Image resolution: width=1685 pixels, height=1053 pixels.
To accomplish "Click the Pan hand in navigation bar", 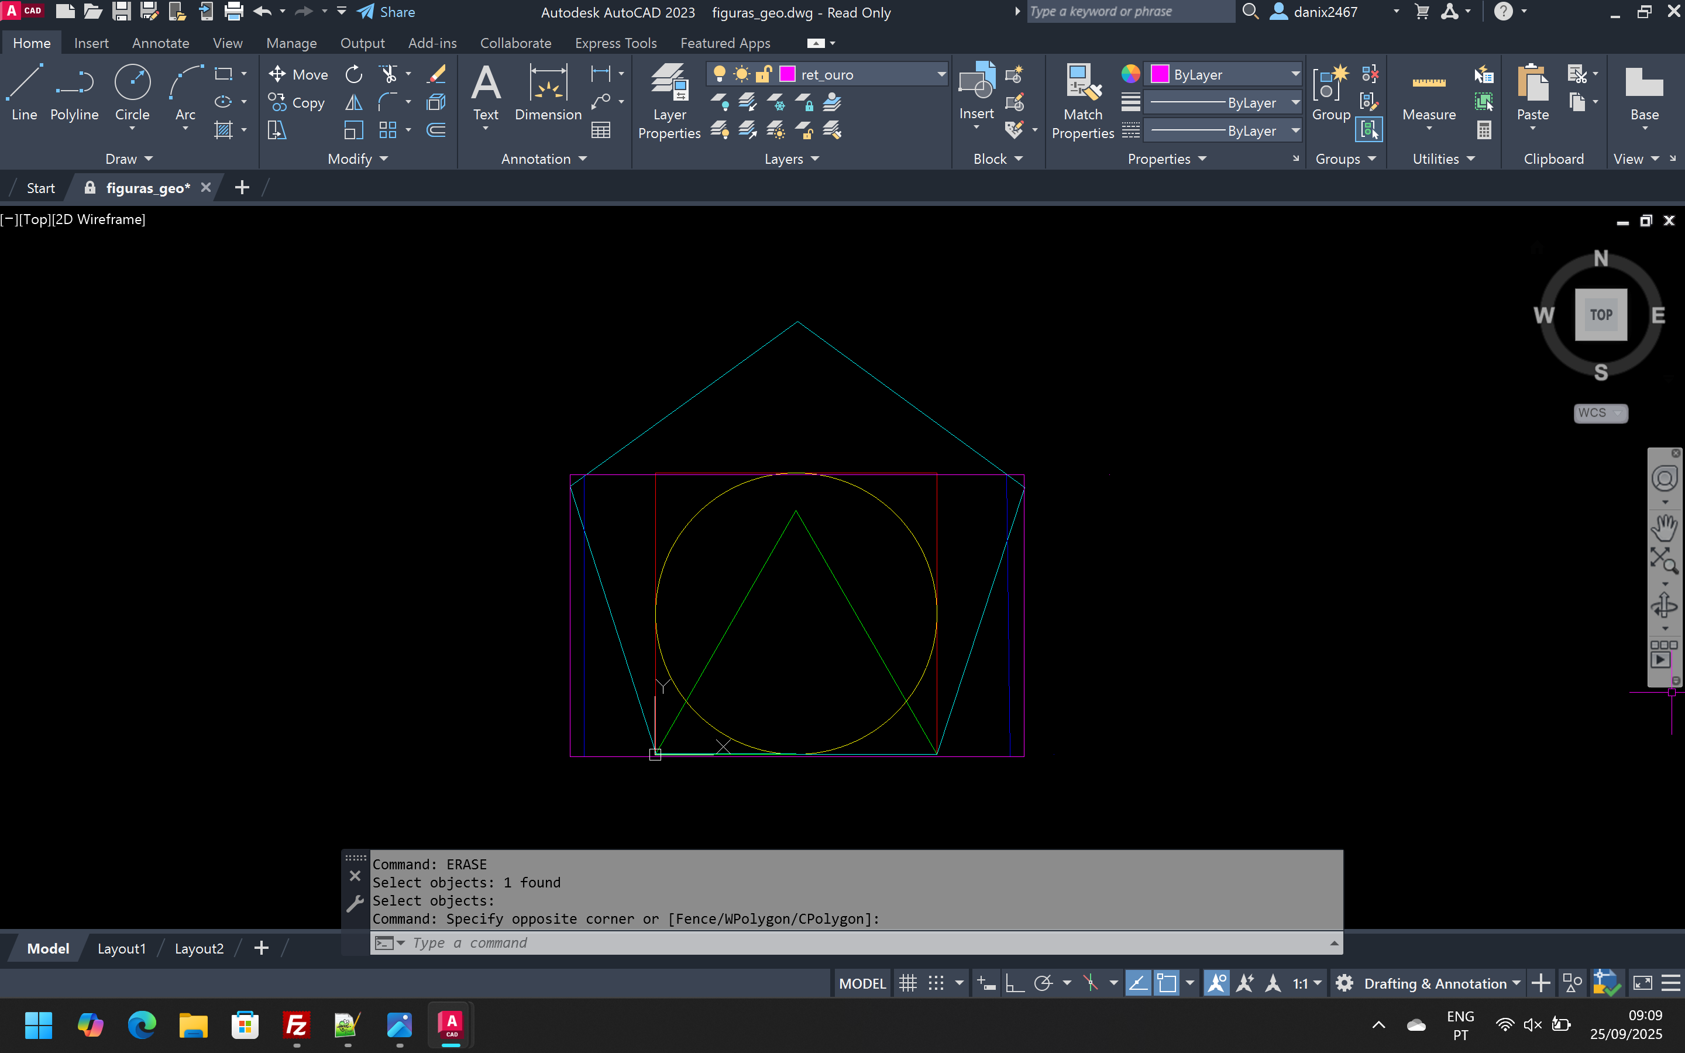I will tap(1664, 528).
